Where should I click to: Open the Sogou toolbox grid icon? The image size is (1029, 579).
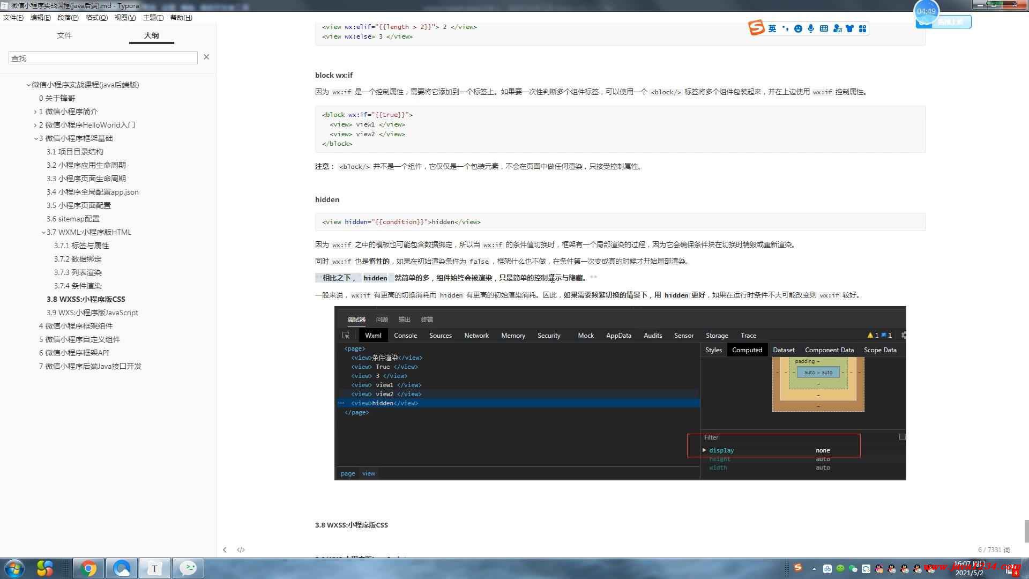coord(862,29)
